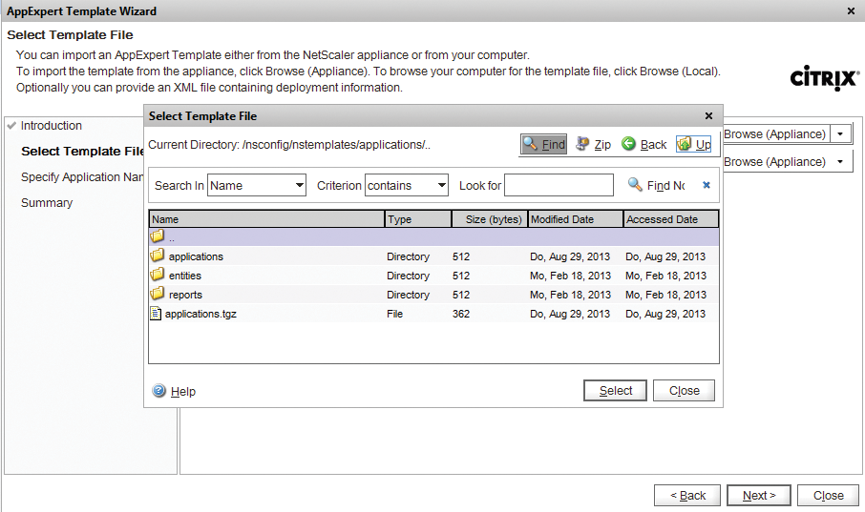Click the Help icon in file dialog
The width and height of the screenshot is (865, 512).
coord(158,391)
